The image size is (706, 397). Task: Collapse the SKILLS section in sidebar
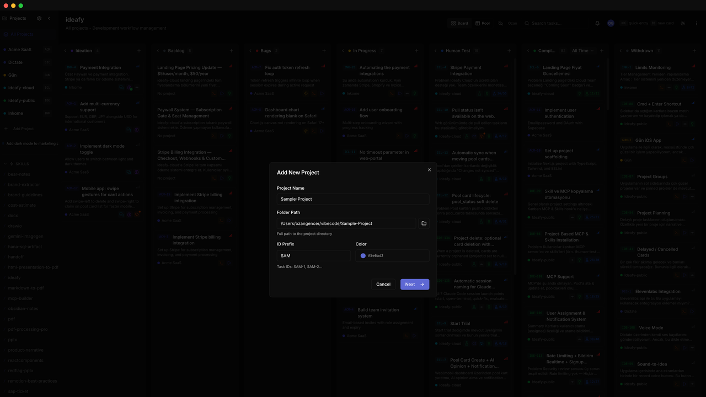(x=6, y=164)
